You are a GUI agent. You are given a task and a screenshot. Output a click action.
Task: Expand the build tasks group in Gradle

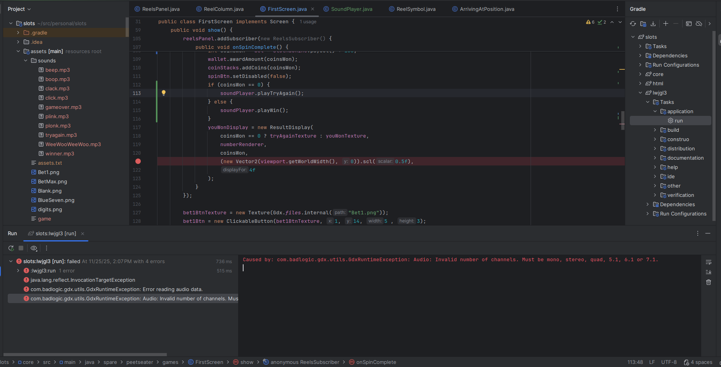[x=655, y=130]
